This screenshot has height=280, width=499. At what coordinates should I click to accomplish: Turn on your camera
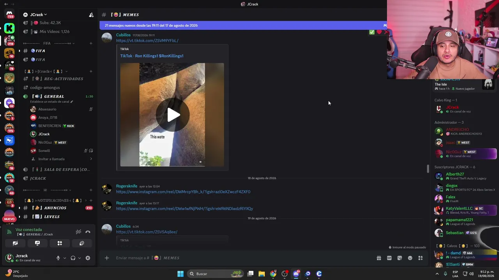[x=15, y=243]
